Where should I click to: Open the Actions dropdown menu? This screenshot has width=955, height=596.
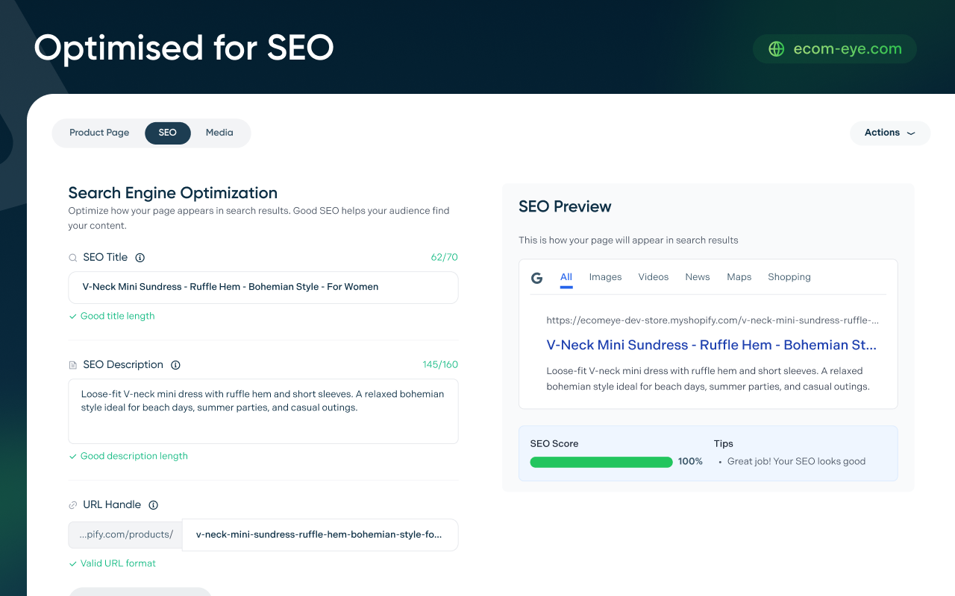coord(889,133)
